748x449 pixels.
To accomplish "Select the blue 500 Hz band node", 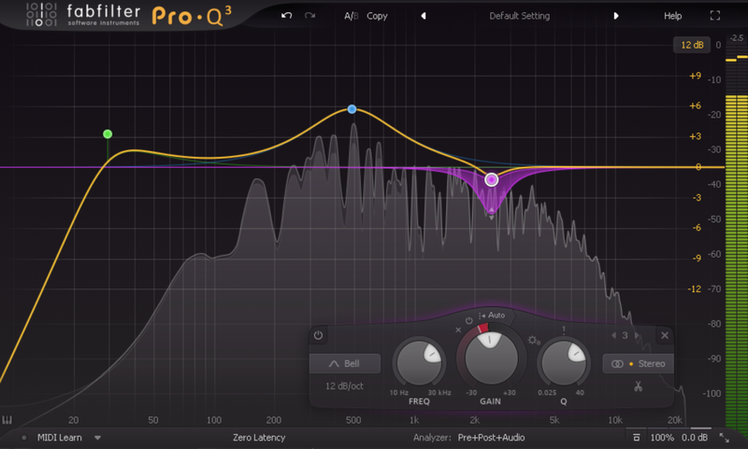I will click(352, 109).
